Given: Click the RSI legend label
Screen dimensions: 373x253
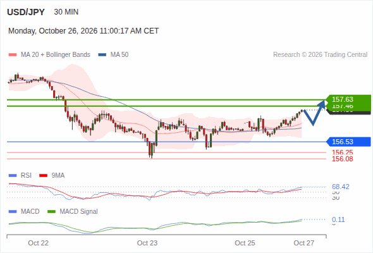Looking at the screenshot, I should coord(26,176).
